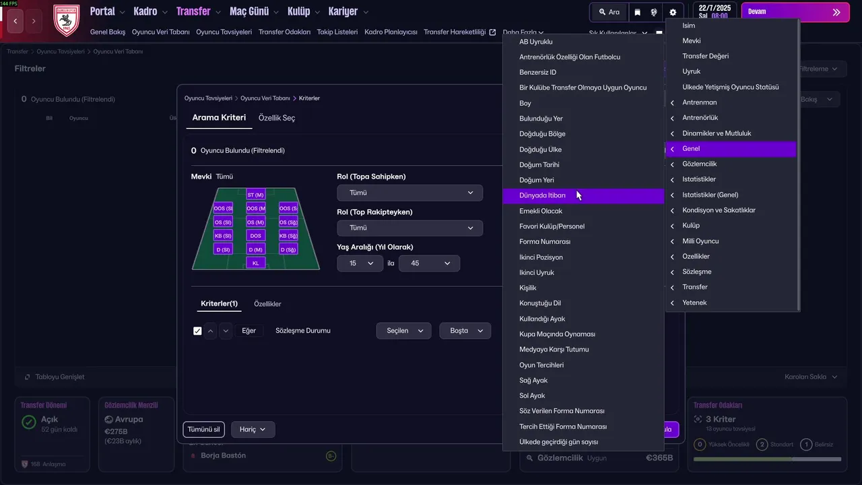Image resolution: width=862 pixels, height=485 pixels.
Task: Click the Oyuncu Veri Tabanı breadcrumb
Action: tap(265, 98)
